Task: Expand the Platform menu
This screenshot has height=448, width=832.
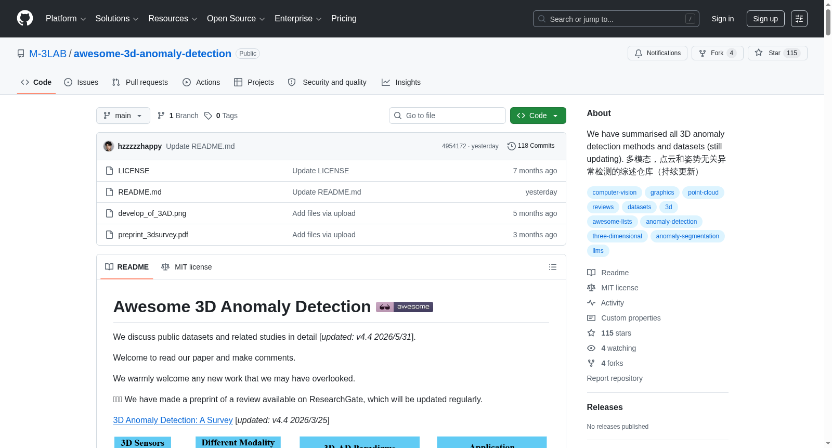Action: (x=66, y=19)
